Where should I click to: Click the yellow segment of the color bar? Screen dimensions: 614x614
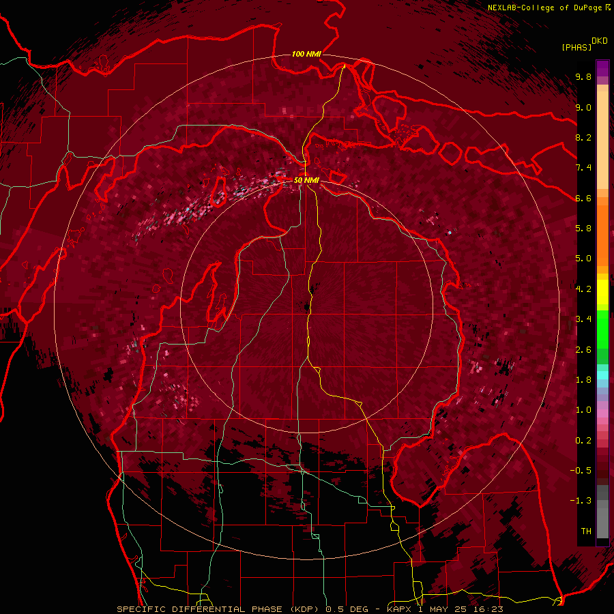602,292
